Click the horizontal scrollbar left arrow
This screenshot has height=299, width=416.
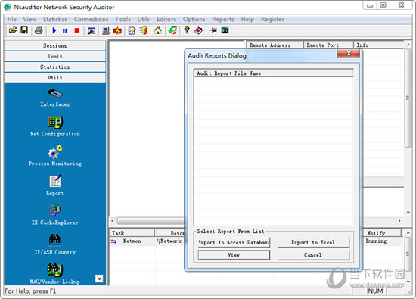tap(113, 220)
